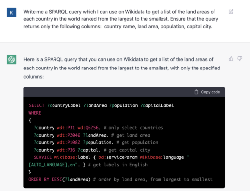The image size is (250, 191).
Task: Copy code using the Copy code button
Action: point(207,92)
